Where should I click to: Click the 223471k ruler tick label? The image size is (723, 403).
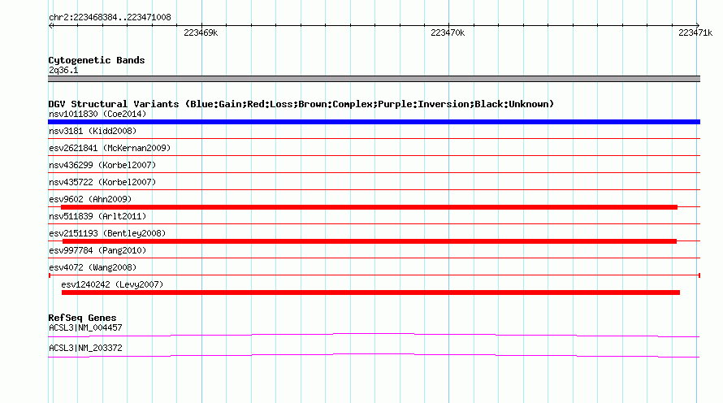tap(695, 32)
